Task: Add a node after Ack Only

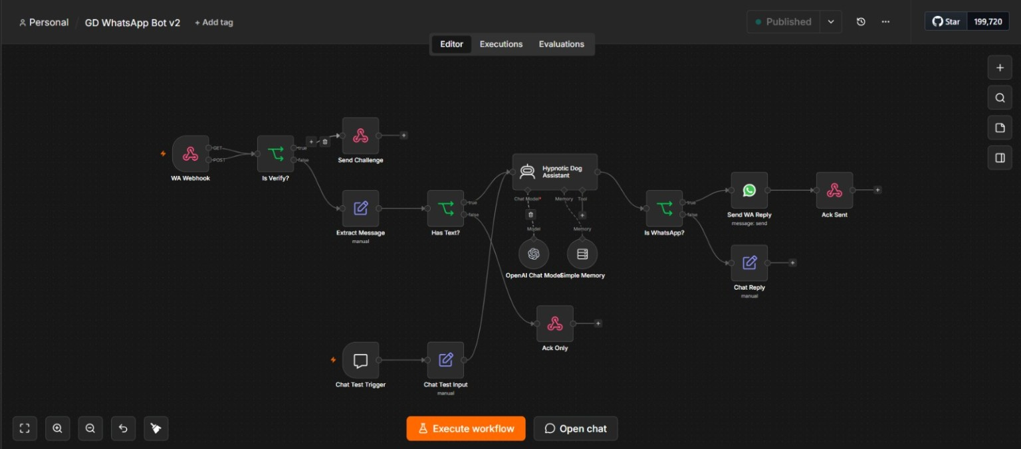Action: tap(598, 323)
